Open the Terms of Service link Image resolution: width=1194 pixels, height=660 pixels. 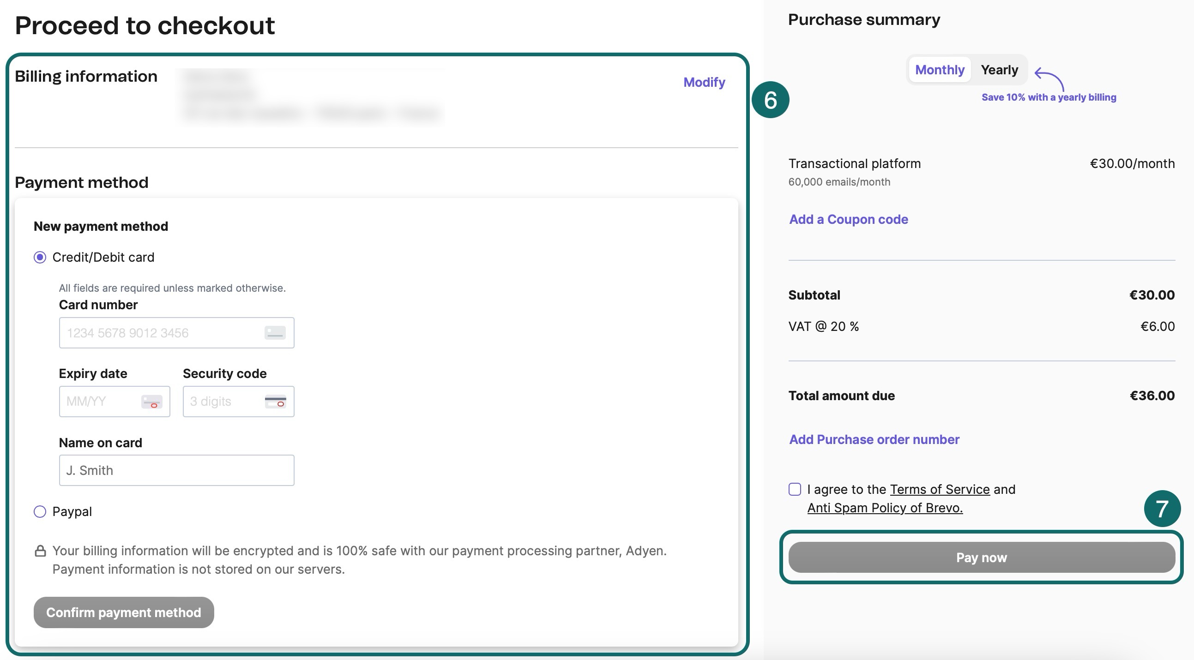pyautogui.click(x=940, y=489)
